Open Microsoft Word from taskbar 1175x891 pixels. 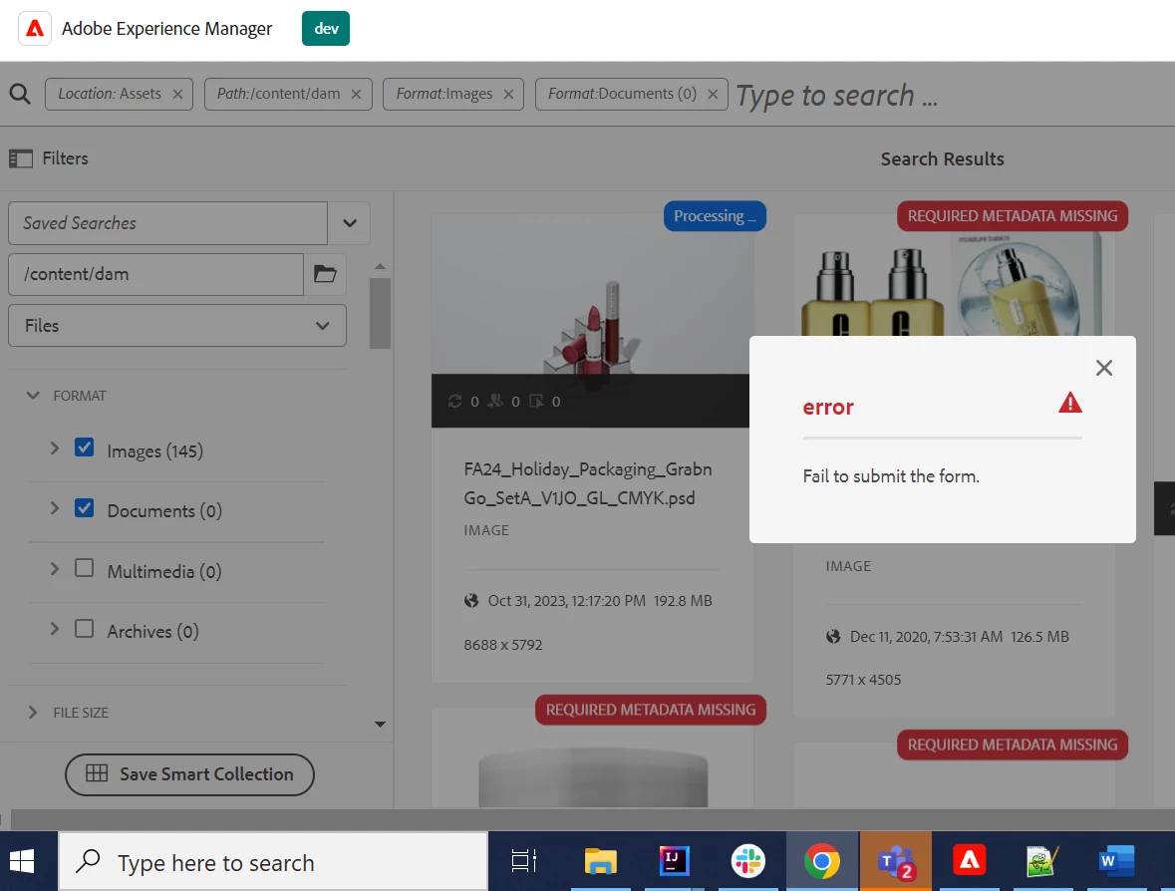1116,861
